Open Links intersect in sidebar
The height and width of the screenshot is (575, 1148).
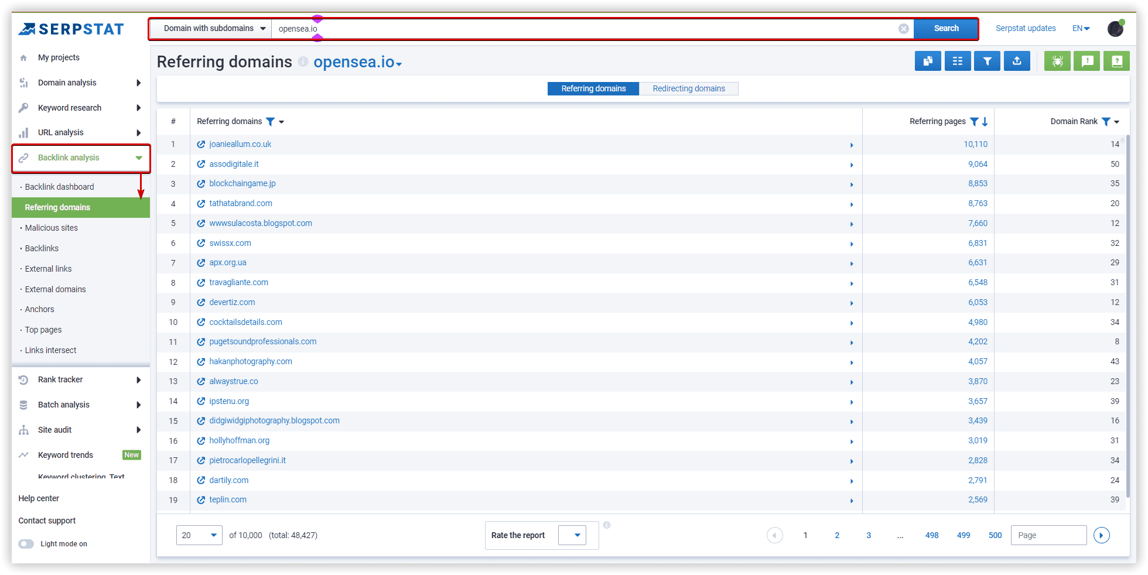click(x=50, y=350)
